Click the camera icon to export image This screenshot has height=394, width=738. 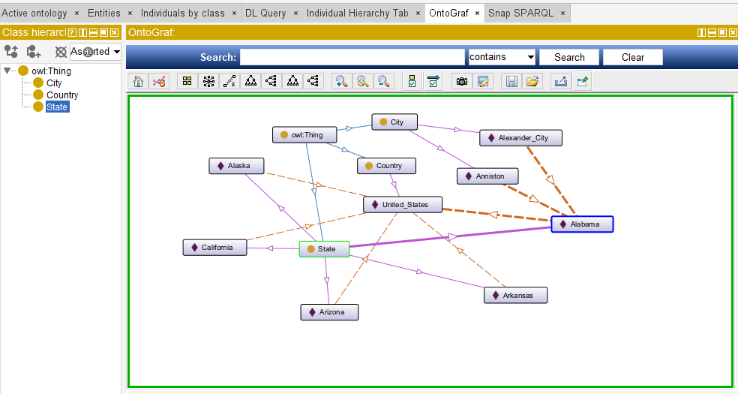pos(462,82)
